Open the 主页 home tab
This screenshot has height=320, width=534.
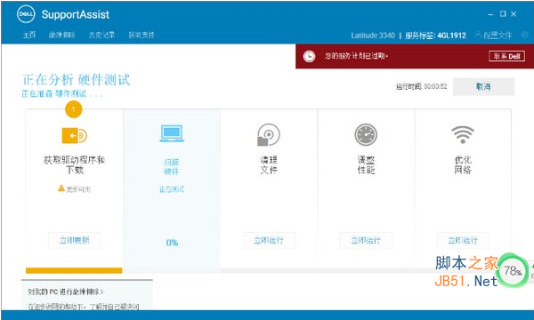[29, 35]
